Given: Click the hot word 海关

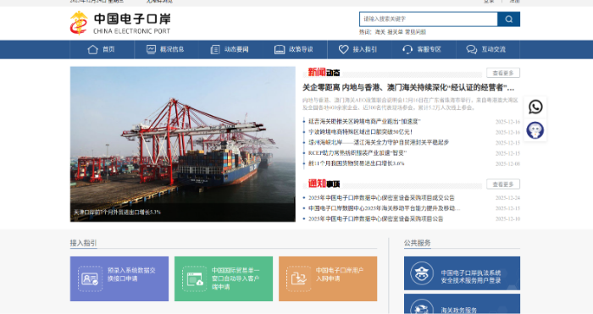Looking at the screenshot, I should coord(380,32).
